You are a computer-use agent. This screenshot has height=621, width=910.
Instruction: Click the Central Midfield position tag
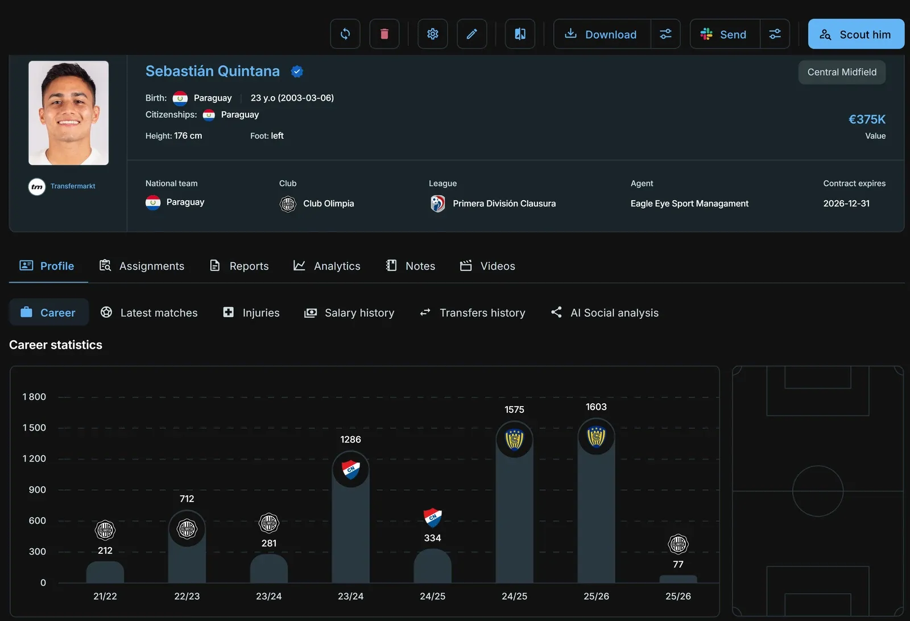[842, 72]
